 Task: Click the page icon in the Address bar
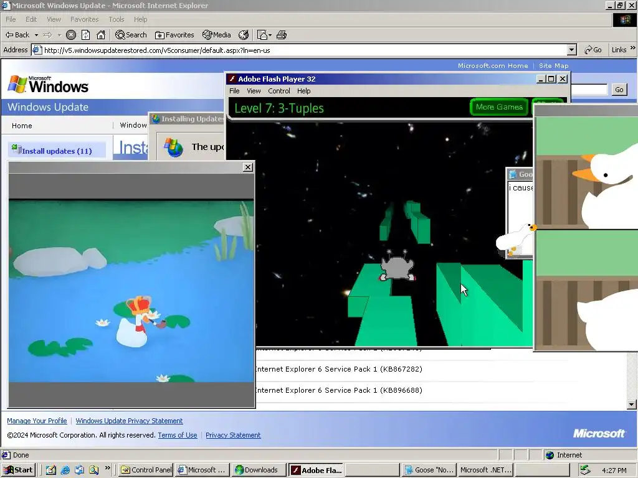pyautogui.click(x=37, y=50)
